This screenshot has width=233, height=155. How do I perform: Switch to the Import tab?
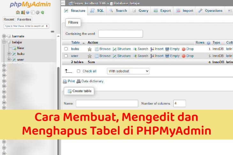(184, 11)
